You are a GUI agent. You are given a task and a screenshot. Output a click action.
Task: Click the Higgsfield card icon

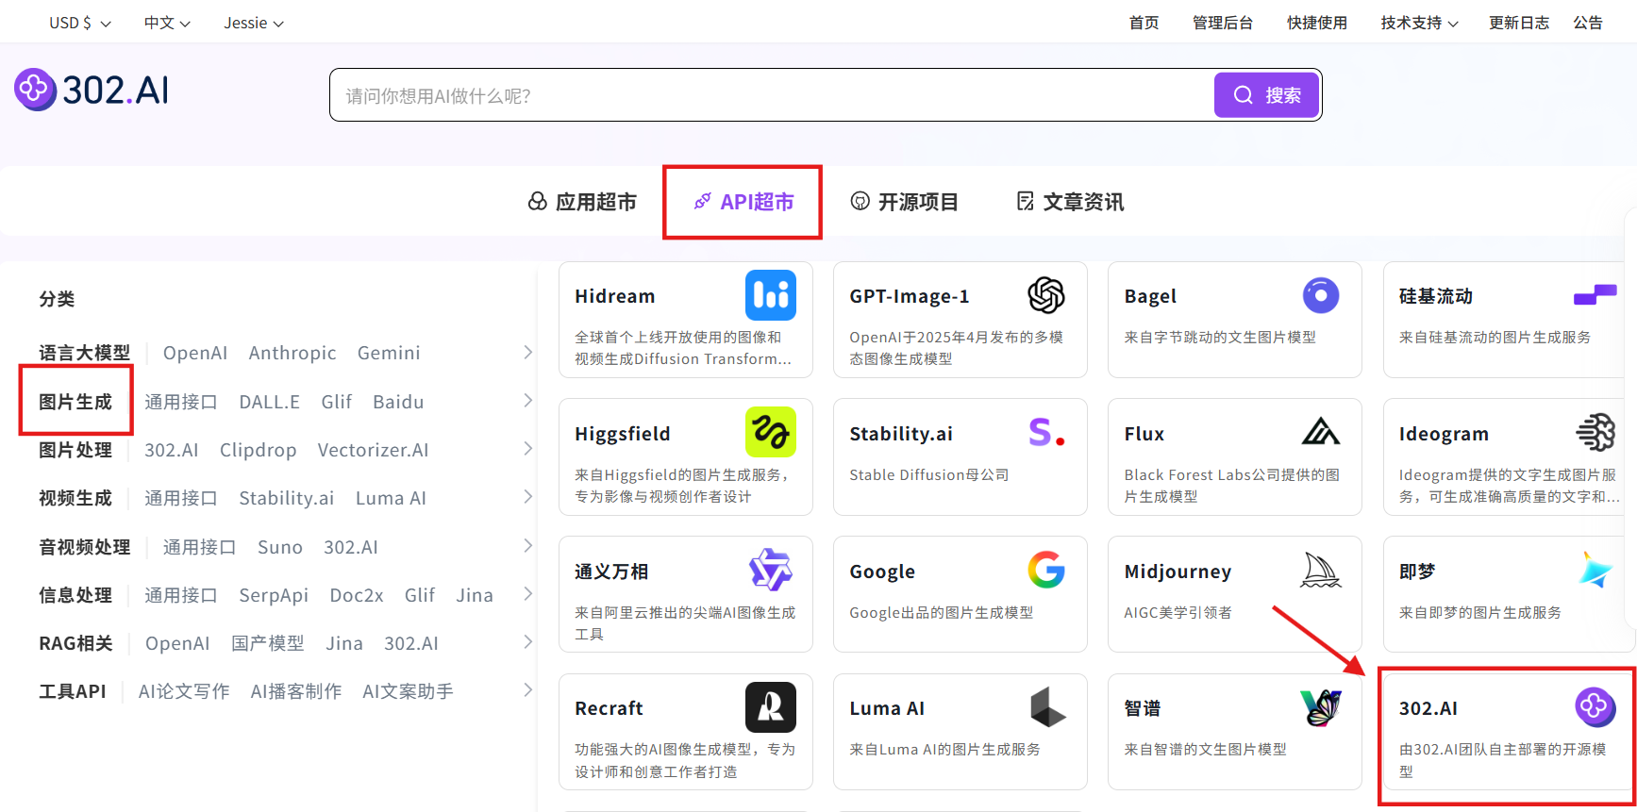[x=771, y=432]
